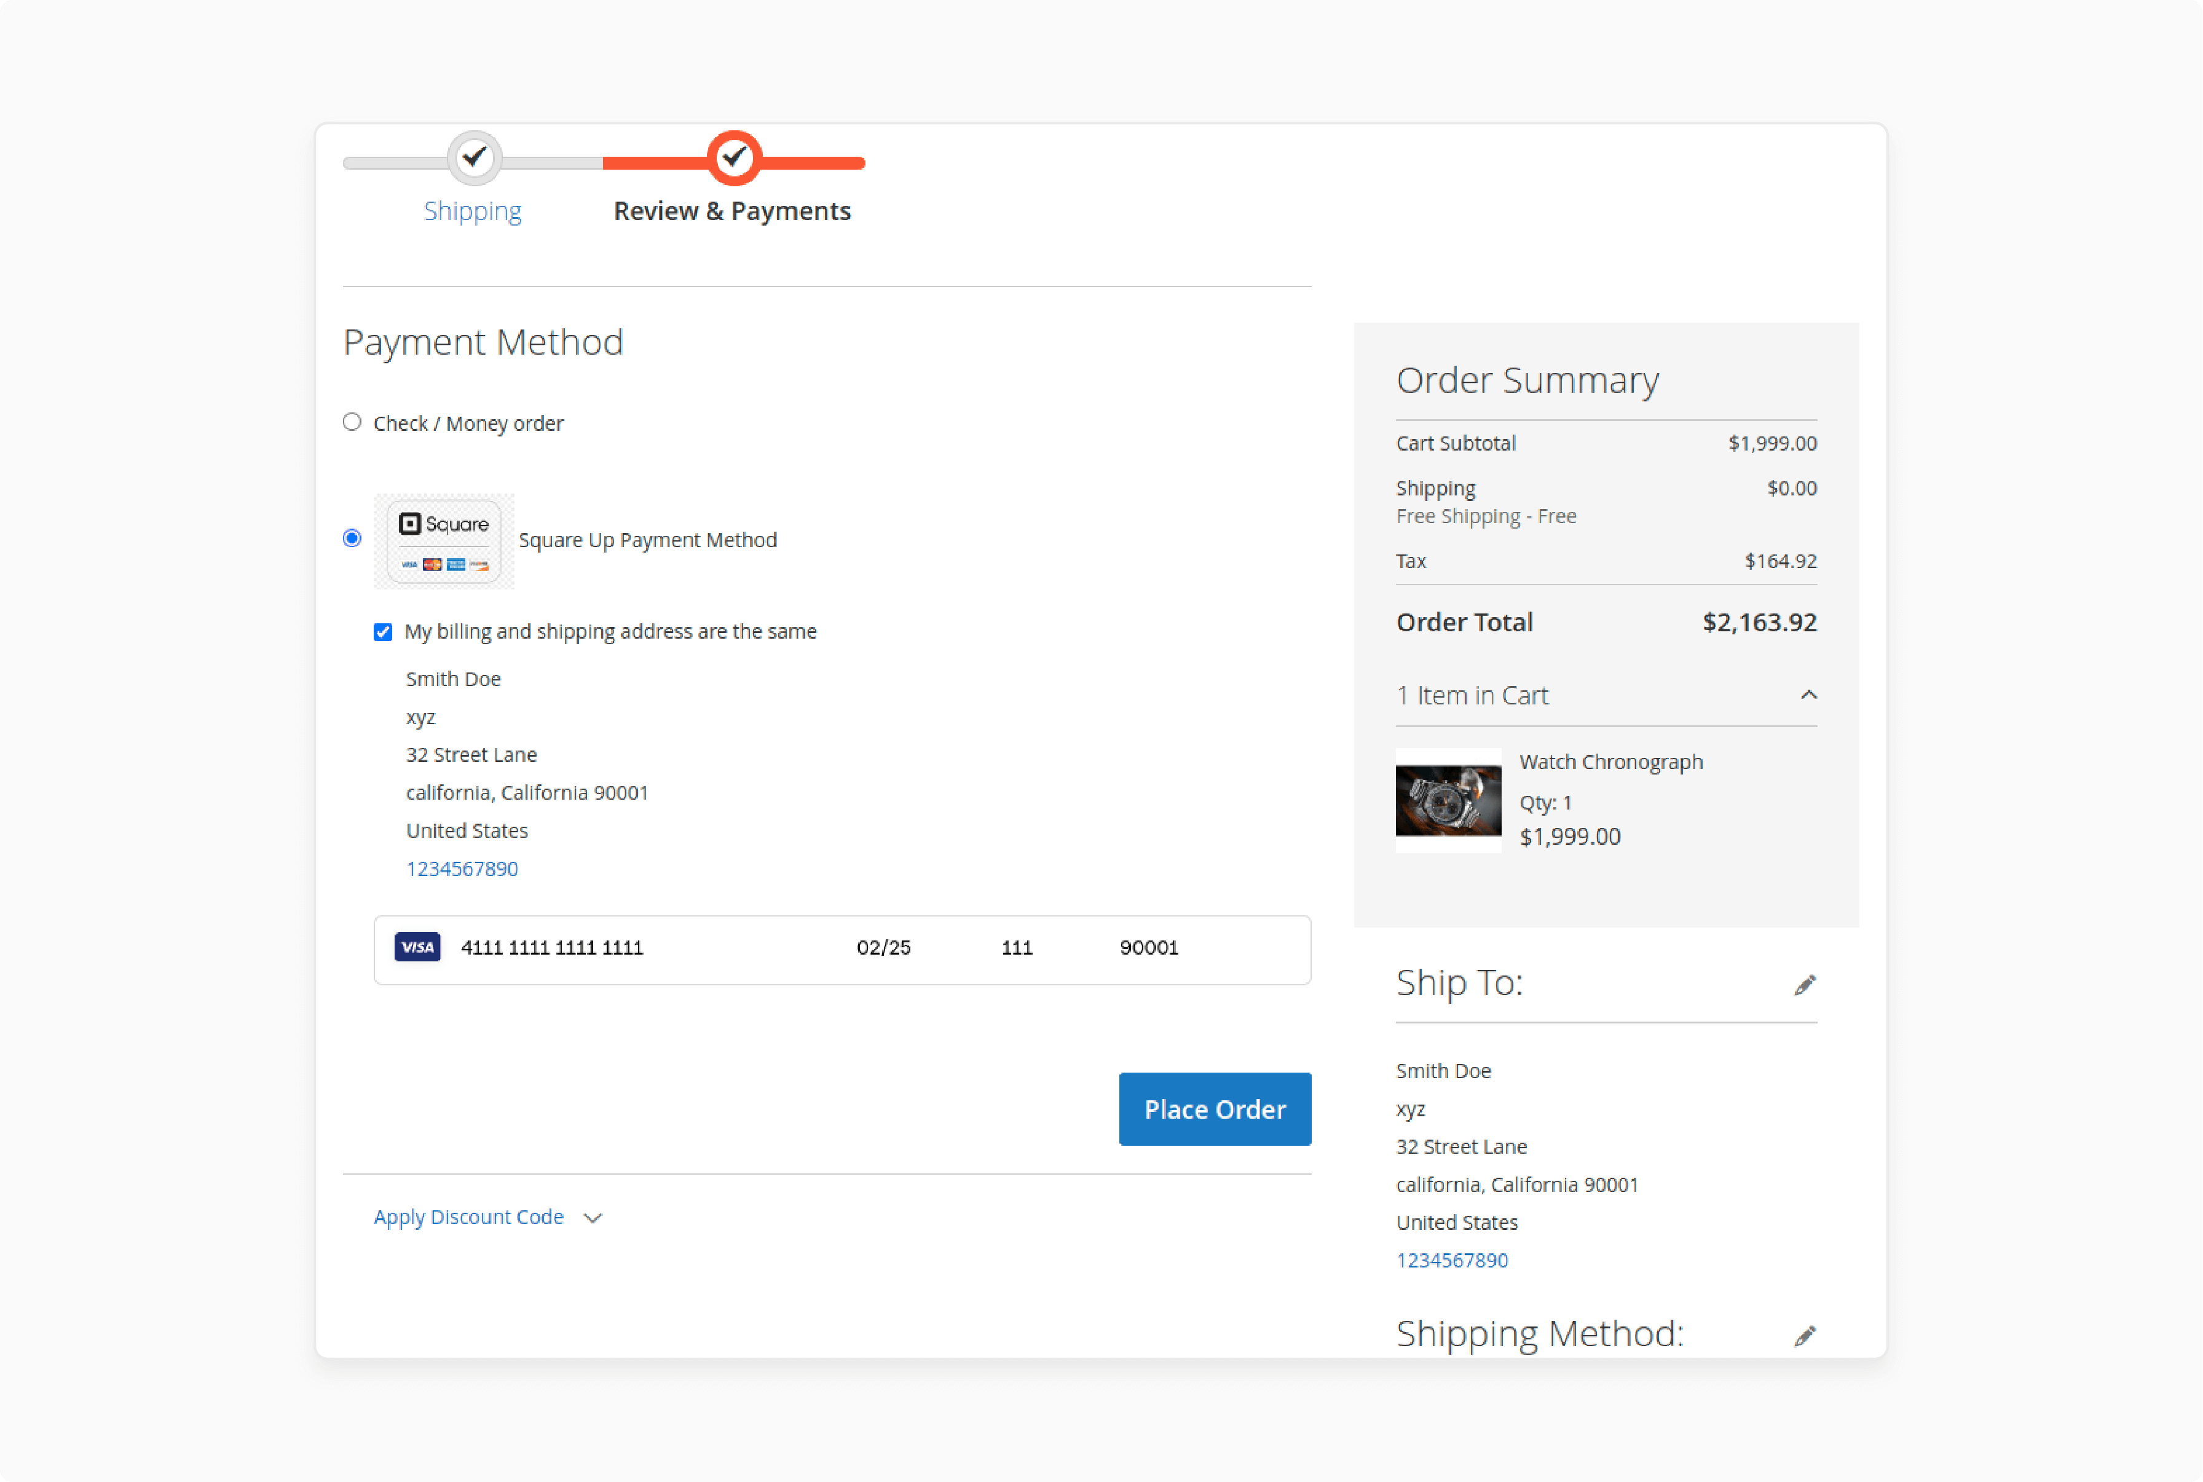This screenshot has width=2203, height=1482.
Task: Click the Square payment logo
Action: 444,542
